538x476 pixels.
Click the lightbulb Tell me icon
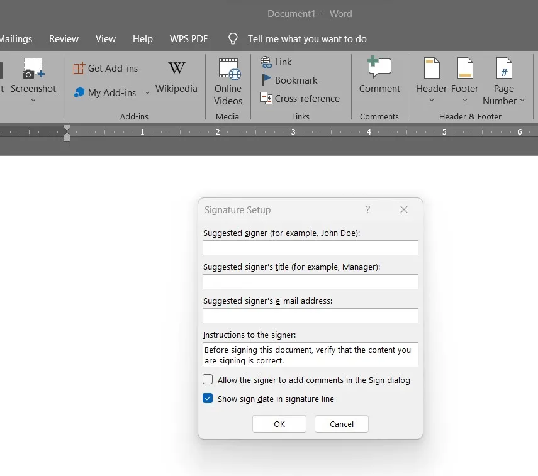(x=233, y=39)
